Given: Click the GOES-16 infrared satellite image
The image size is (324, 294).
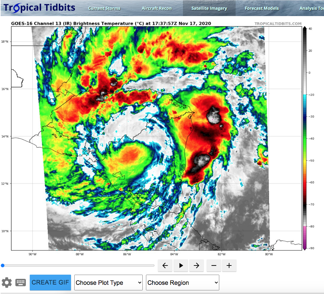Looking at the screenshot, I should click(x=156, y=138).
